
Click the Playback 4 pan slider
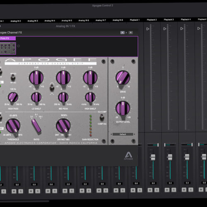(x=187, y=144)
